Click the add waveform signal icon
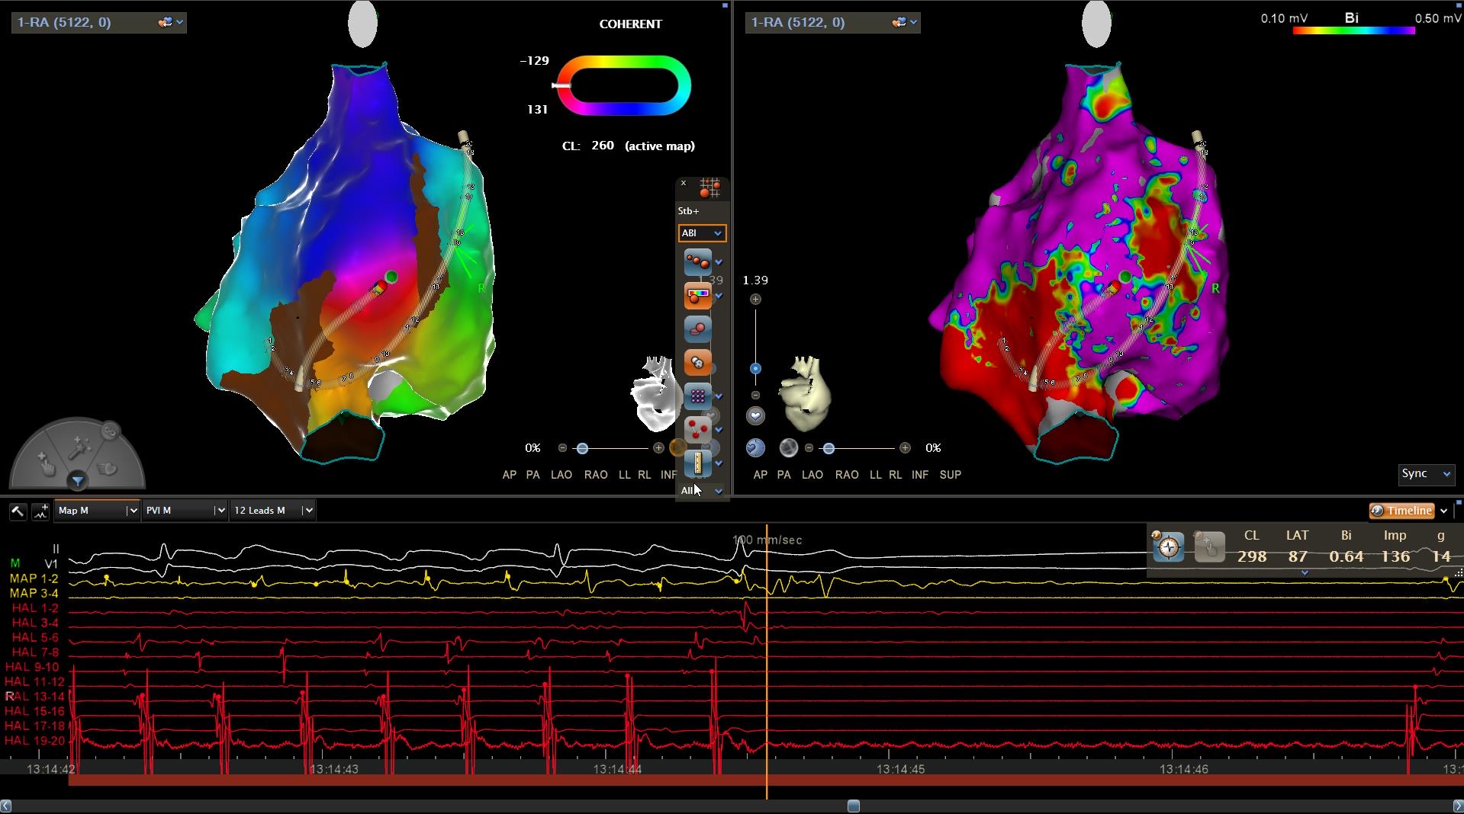Viewport: 1464px width, 814px height. coord(40,511)
